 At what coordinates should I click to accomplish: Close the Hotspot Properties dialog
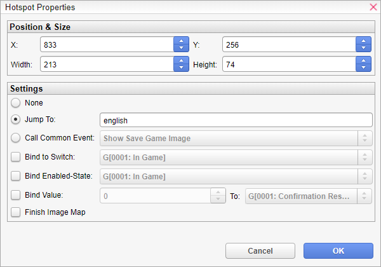pos(373,8)
